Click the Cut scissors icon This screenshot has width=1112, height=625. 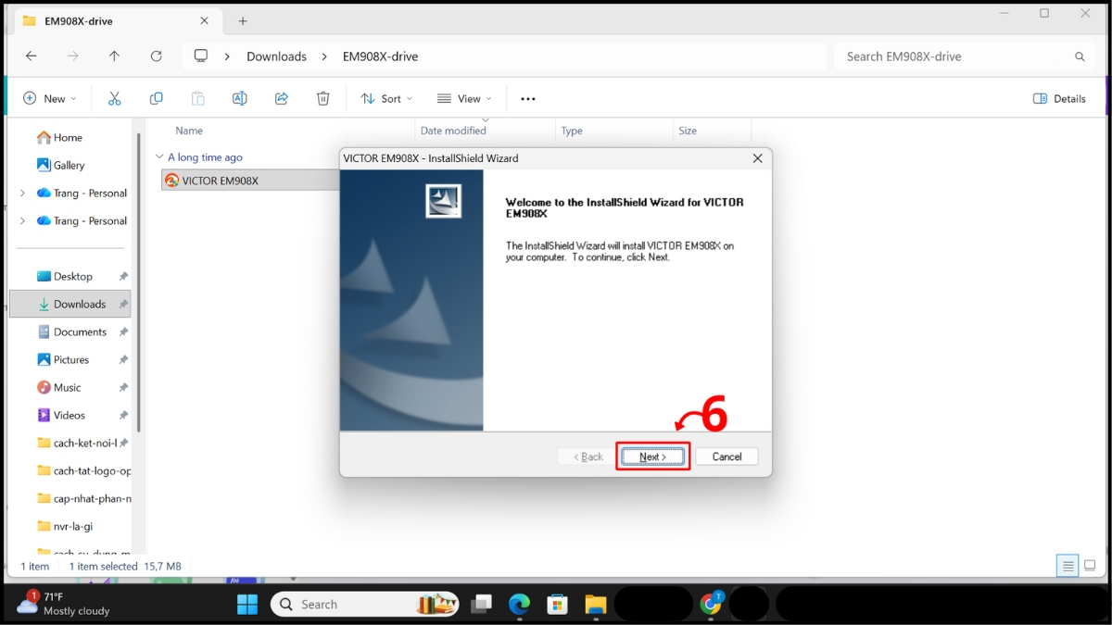(115, 98)
